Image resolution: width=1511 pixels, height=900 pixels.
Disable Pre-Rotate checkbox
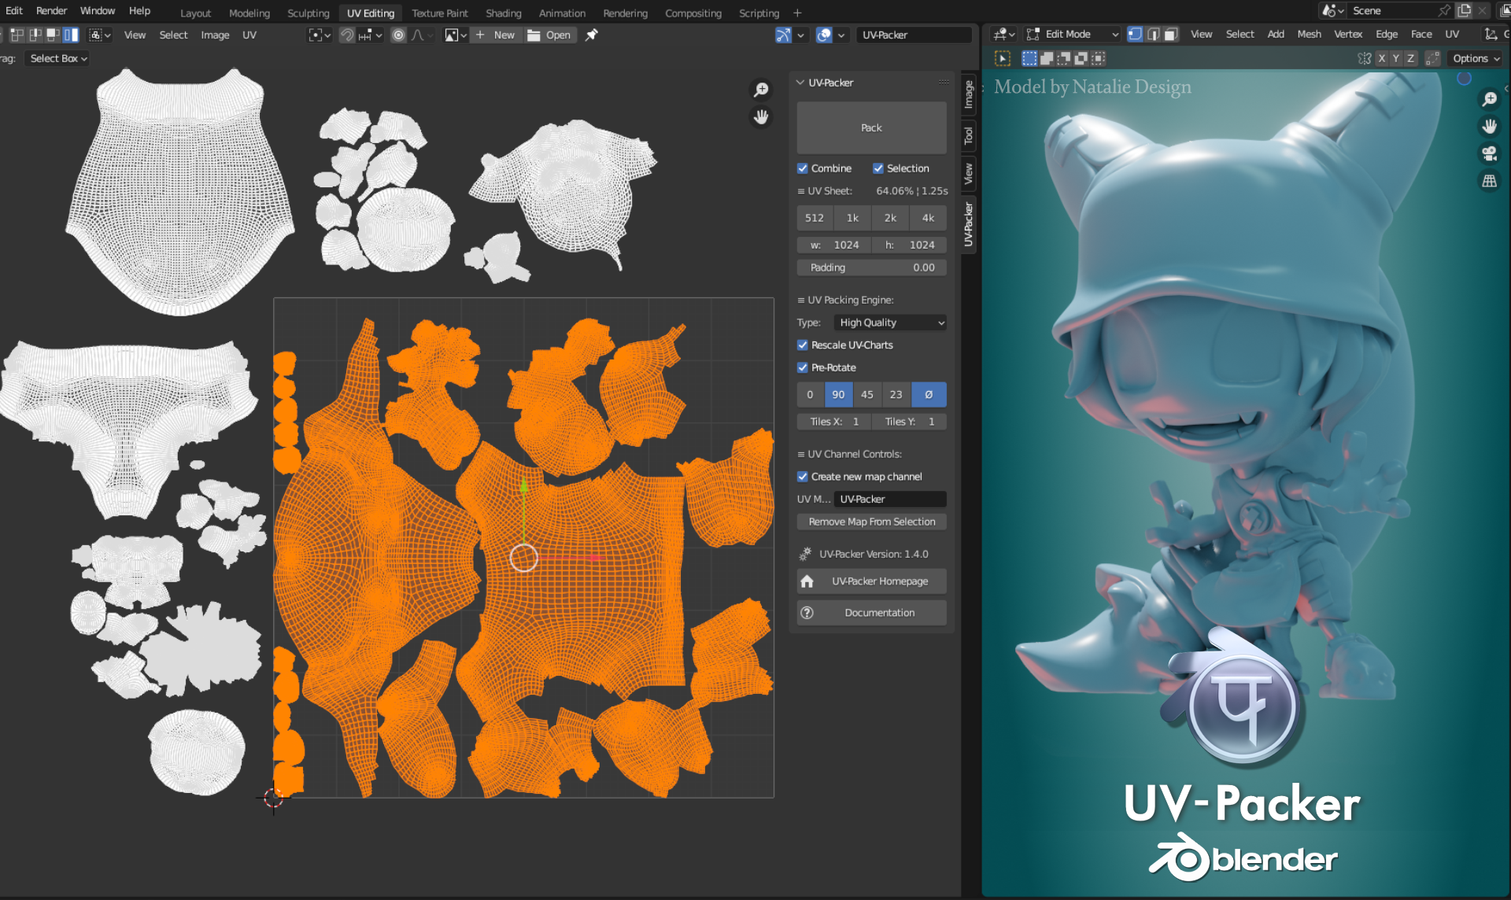(x=803, y=367)
